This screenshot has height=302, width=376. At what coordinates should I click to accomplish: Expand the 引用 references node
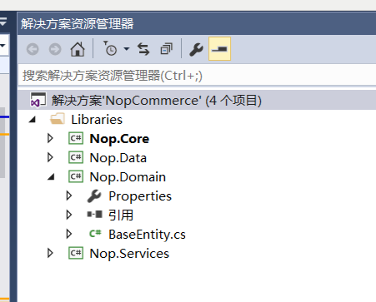click(69, 215)
